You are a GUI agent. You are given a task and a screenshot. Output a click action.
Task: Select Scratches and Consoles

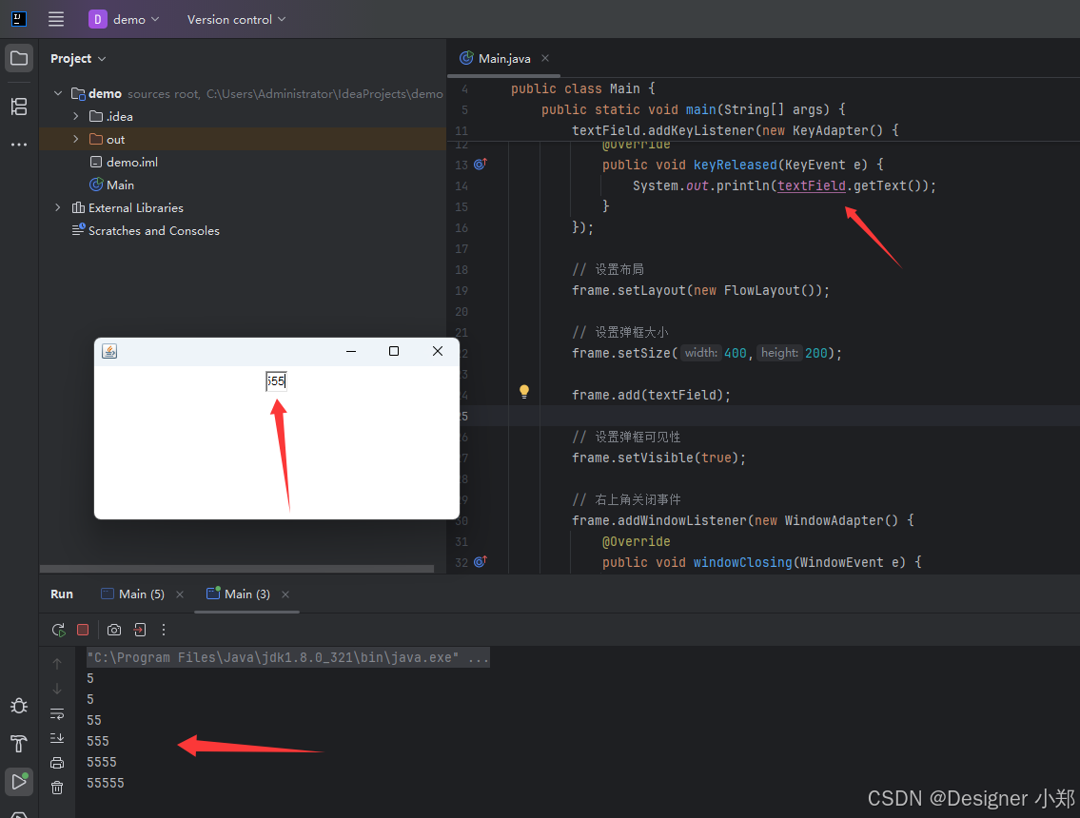point(146,231)
